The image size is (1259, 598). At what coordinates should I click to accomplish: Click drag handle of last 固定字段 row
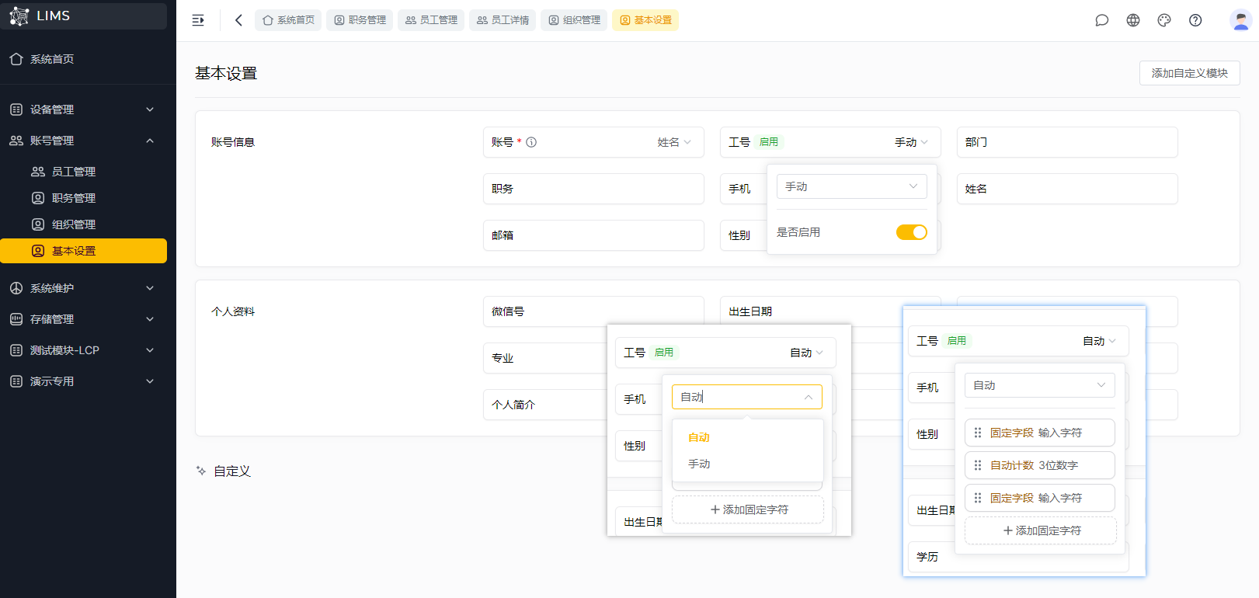click(978, 498)
